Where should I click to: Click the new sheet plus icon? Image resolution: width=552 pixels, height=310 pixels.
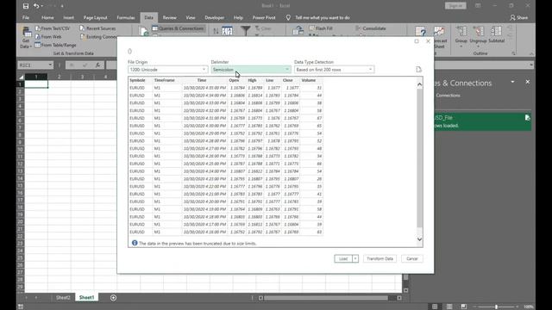(x=113, y=298)
